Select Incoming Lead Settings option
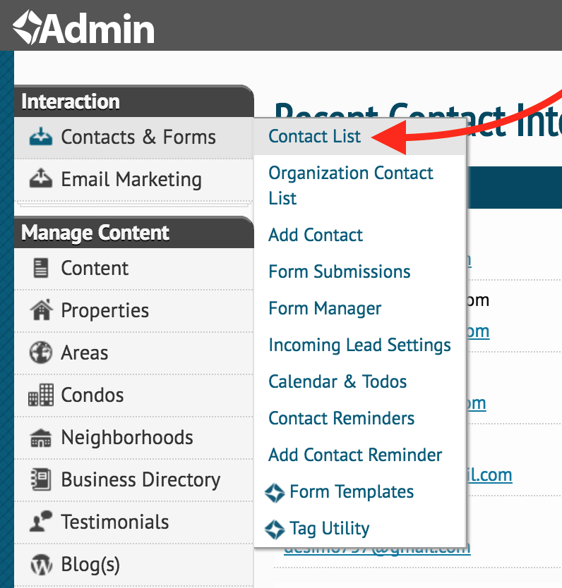Image resolution: width=562 pixels, height=588 pixels. point(359,345)
